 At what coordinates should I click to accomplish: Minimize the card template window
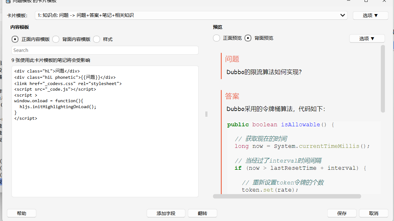[348, 1]
